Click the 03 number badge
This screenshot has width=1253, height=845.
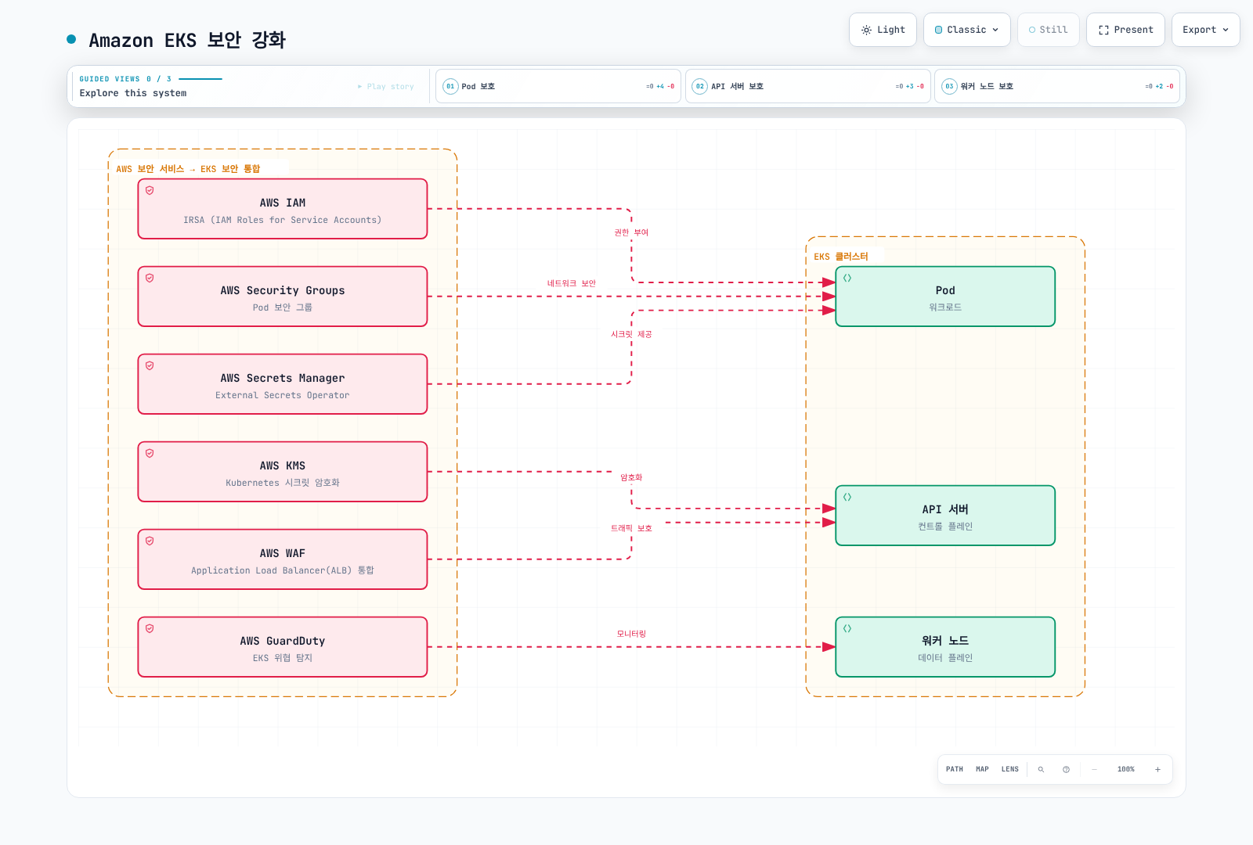[x=949, y=86]
